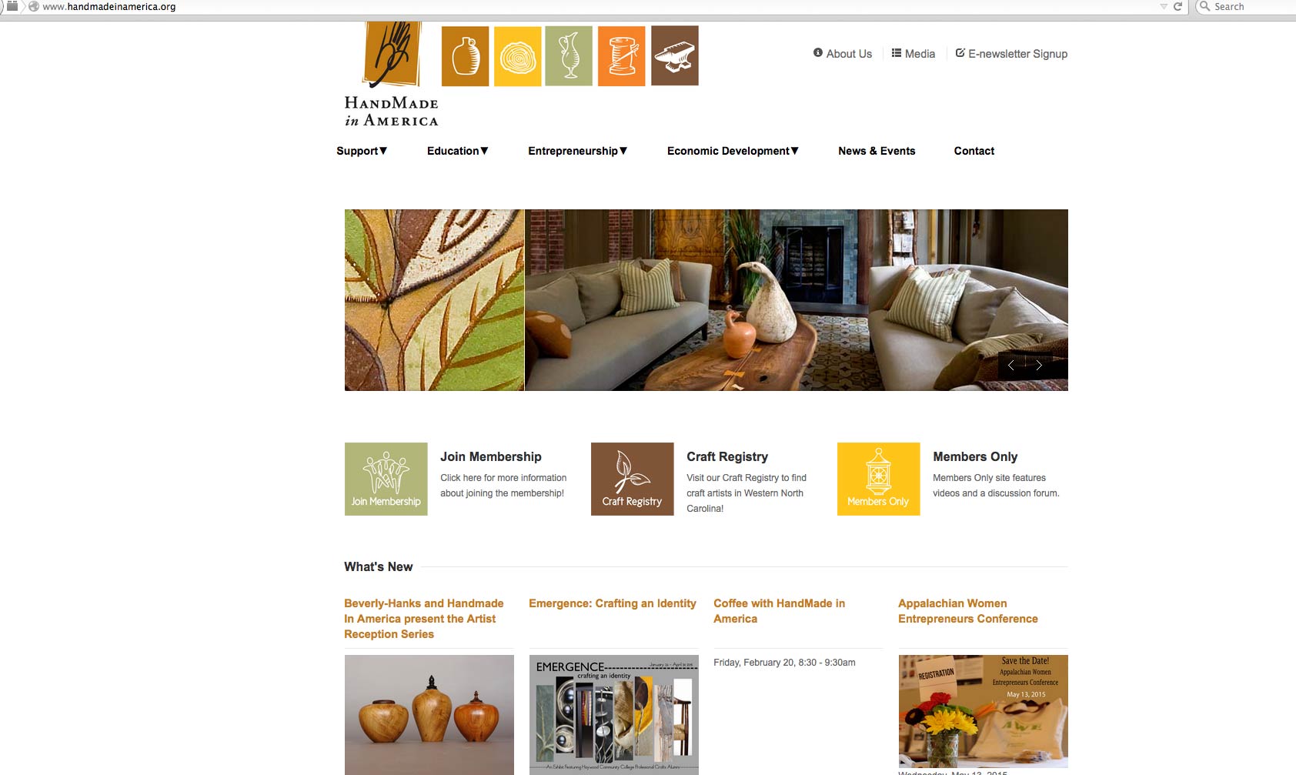Open the yellow Members Only lantern icon
The height and width of the screenshot is (775, 1296).
point(878,479)
